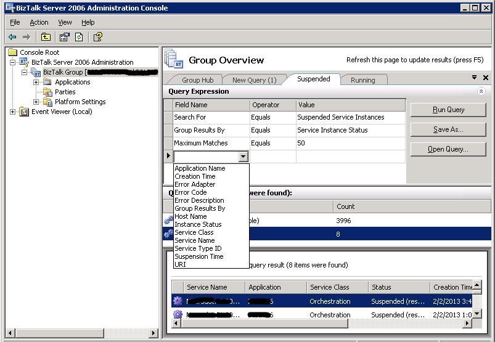This screenshot has height=342, width=495.
Task: Click the Up One Level folder icon
Action: (46, 37)
